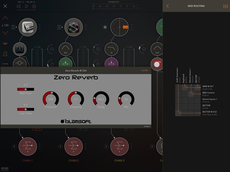Viewport: 230px width, 172px height.
Task: Open CHAN 2 output node options dots
Action: click(x=86, y=146)
